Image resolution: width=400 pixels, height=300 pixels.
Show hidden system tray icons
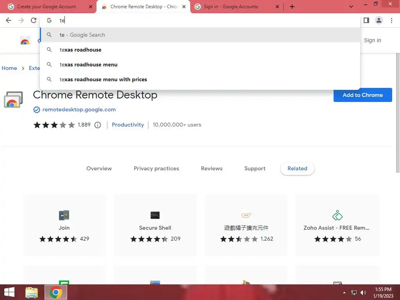pyautogui.click(x=344, y=293)
